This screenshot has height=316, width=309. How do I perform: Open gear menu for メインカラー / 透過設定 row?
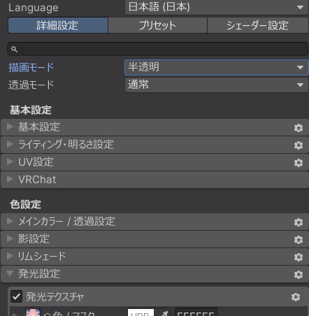pyautogui.click(x=299, y=222)
